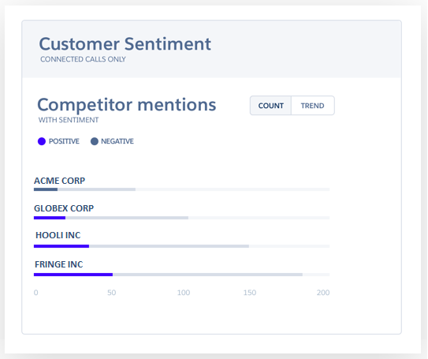
Task: Toggle the NEGATIVE legend dot
Action: click(x=94, y=141)
